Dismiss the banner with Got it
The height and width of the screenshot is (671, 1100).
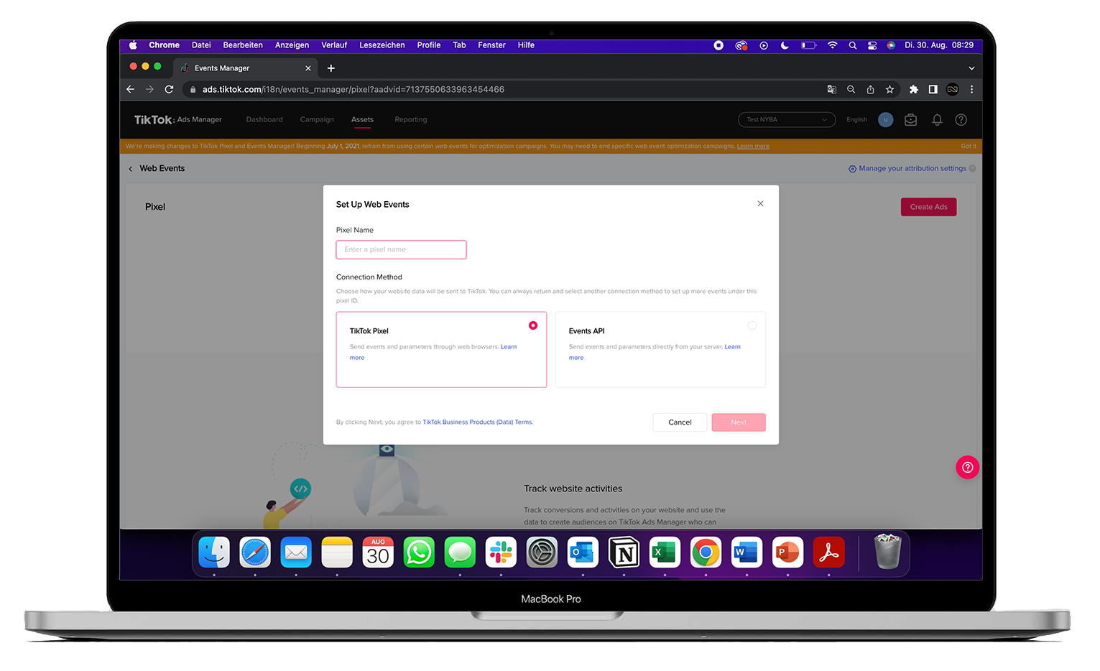pyautogui.click(x=969, y=147)
